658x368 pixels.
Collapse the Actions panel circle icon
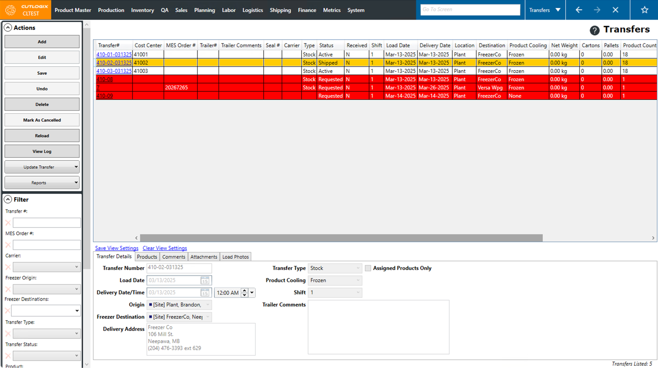8,27
